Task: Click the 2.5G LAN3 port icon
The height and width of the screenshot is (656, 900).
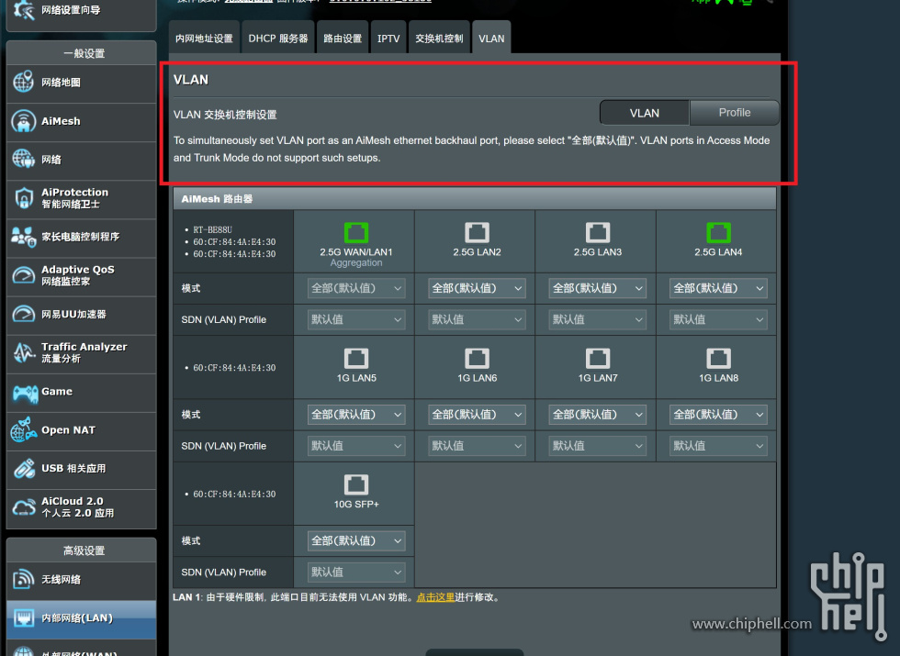Action: click(598, 232)
